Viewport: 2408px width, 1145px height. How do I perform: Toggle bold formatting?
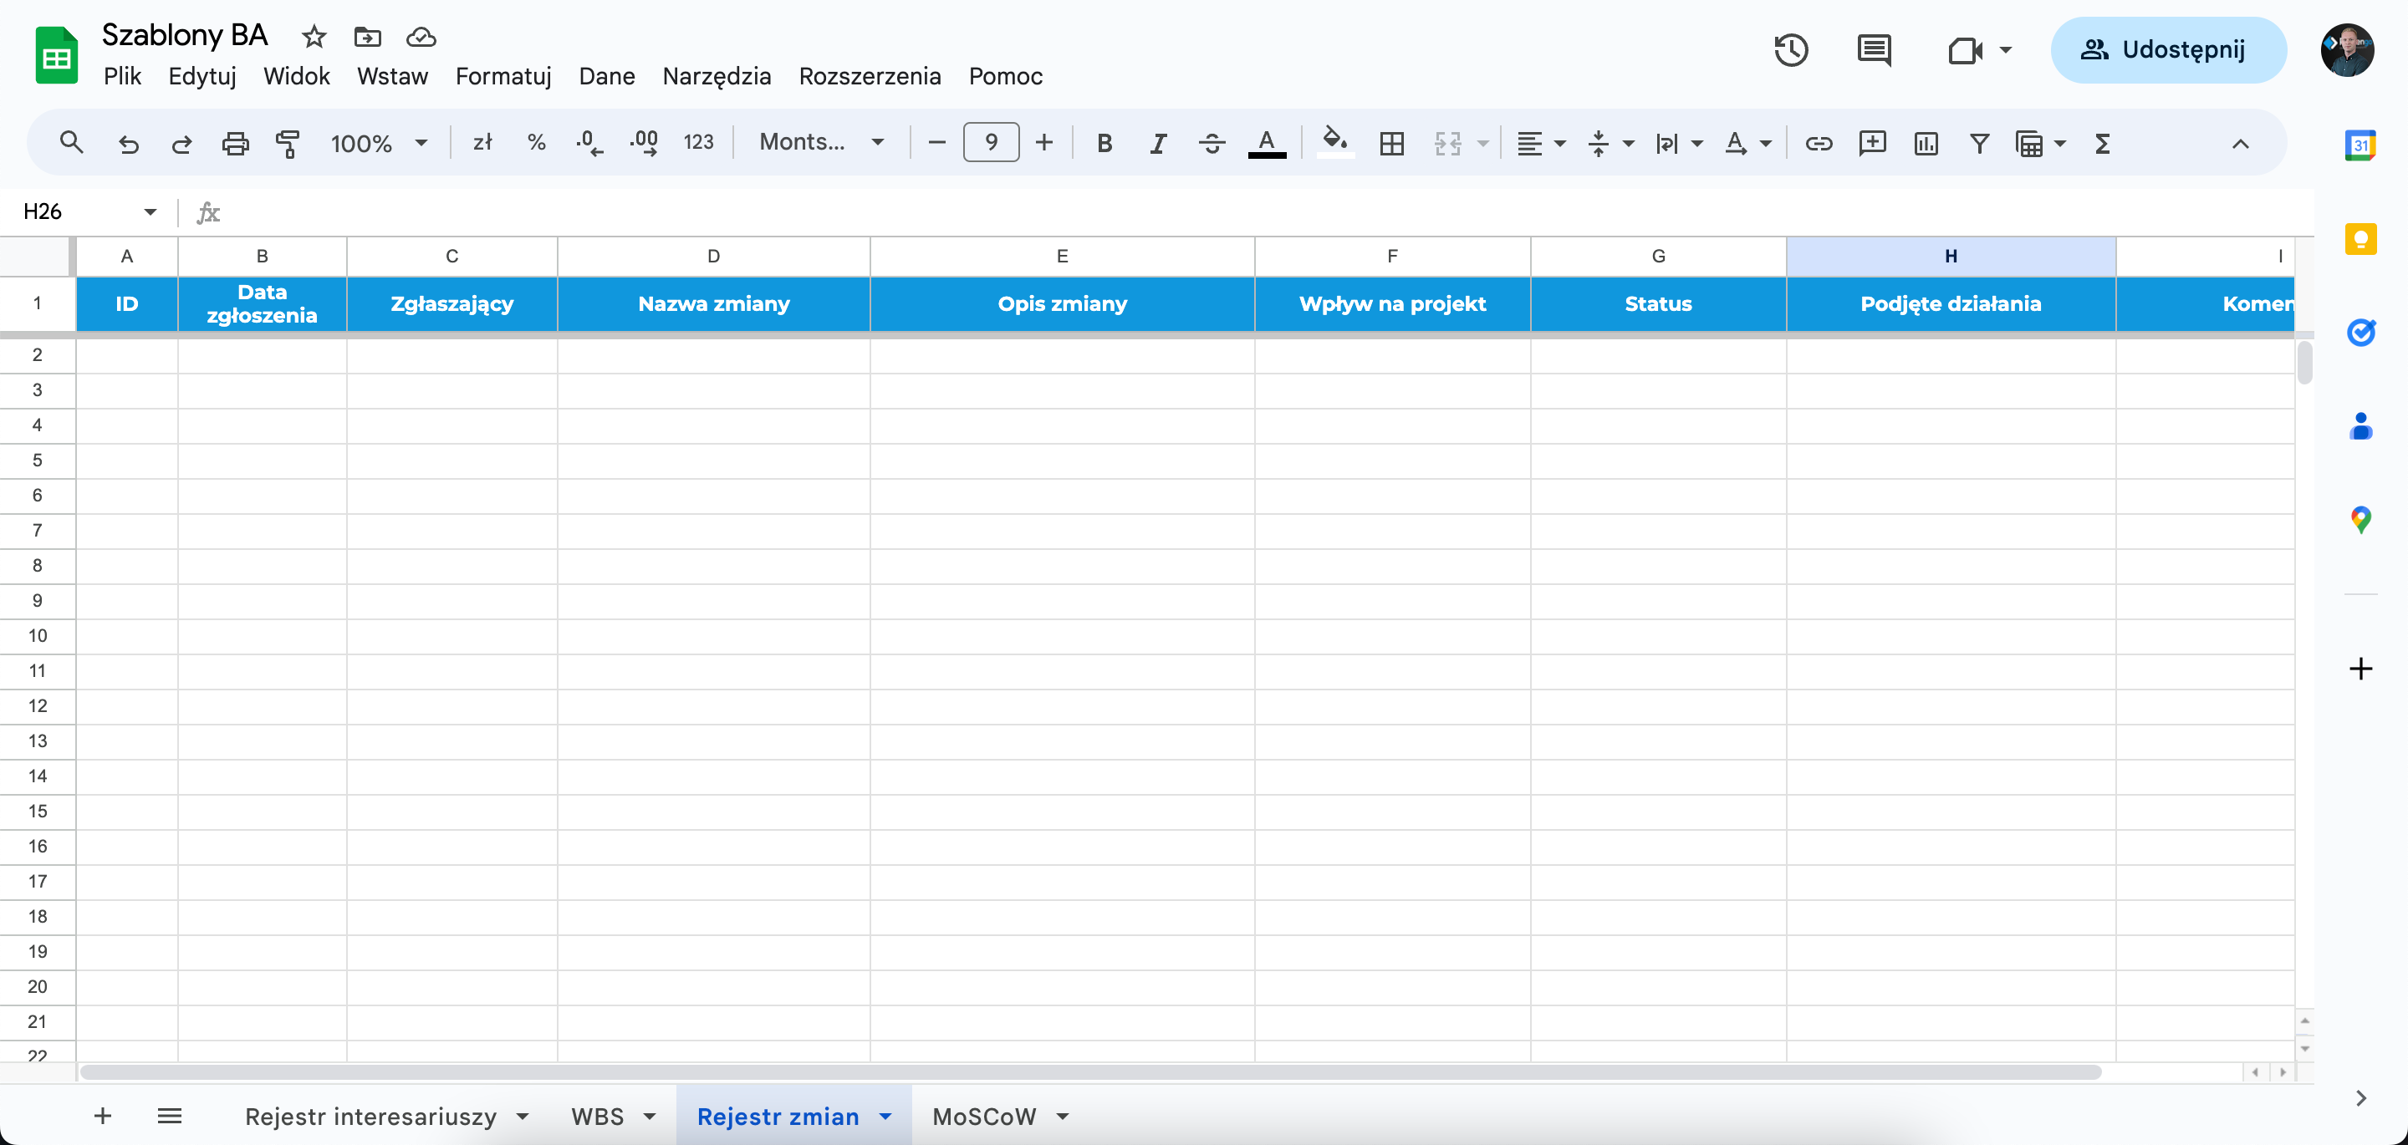1104,143
